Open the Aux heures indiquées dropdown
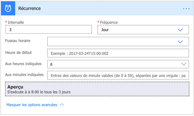The image size is (194, 116). [118, 64]
